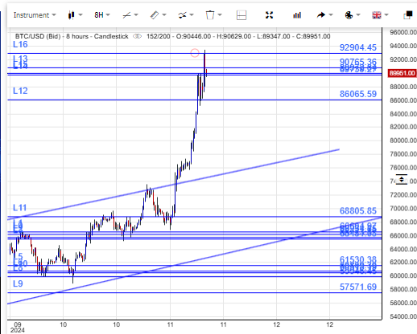Select the L11 line label

[20, 208]
